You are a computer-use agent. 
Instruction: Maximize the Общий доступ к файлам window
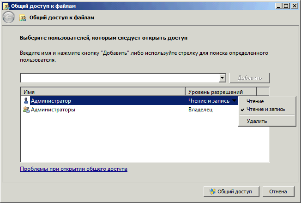click(x=286, y=6)
